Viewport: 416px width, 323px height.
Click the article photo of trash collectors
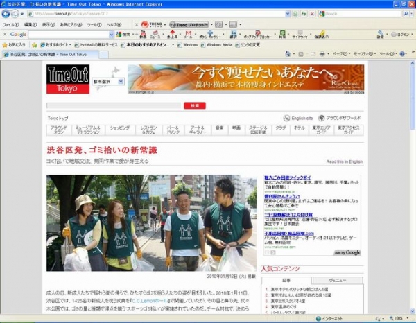151,222
